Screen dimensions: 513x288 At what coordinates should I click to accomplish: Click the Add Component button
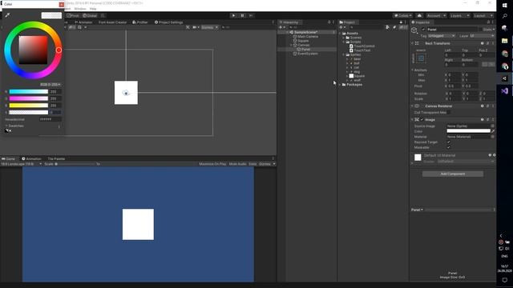click(x=452, y=174)
